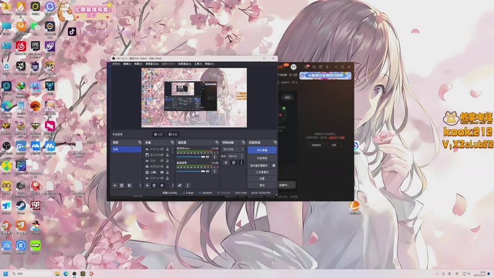Click the avatar in Douyu window header
This screenshot has height=278, width=494.
click(x=294, y=67)
